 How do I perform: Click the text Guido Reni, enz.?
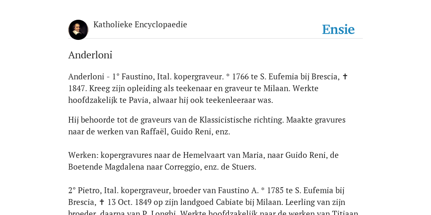[200, 131]
